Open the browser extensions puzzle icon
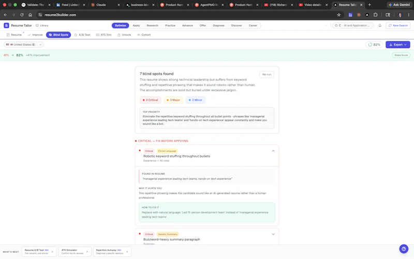Viewport: 414px width, 259px height. tap(375, 15)
